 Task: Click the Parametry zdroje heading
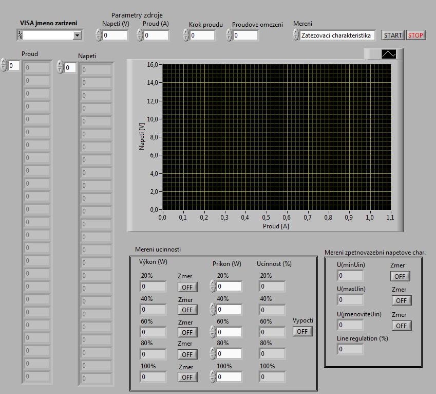[137, 15]
